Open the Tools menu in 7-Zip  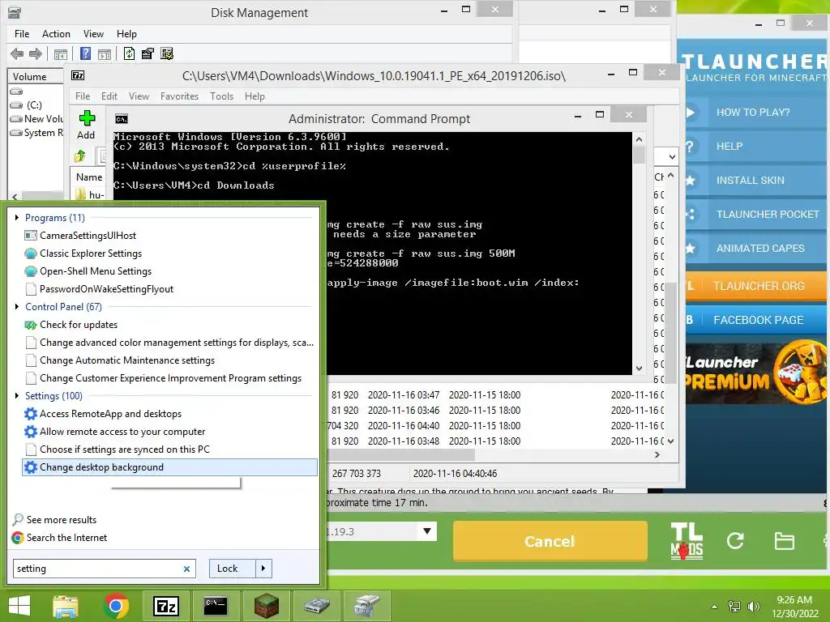click(x=221, y=96)
